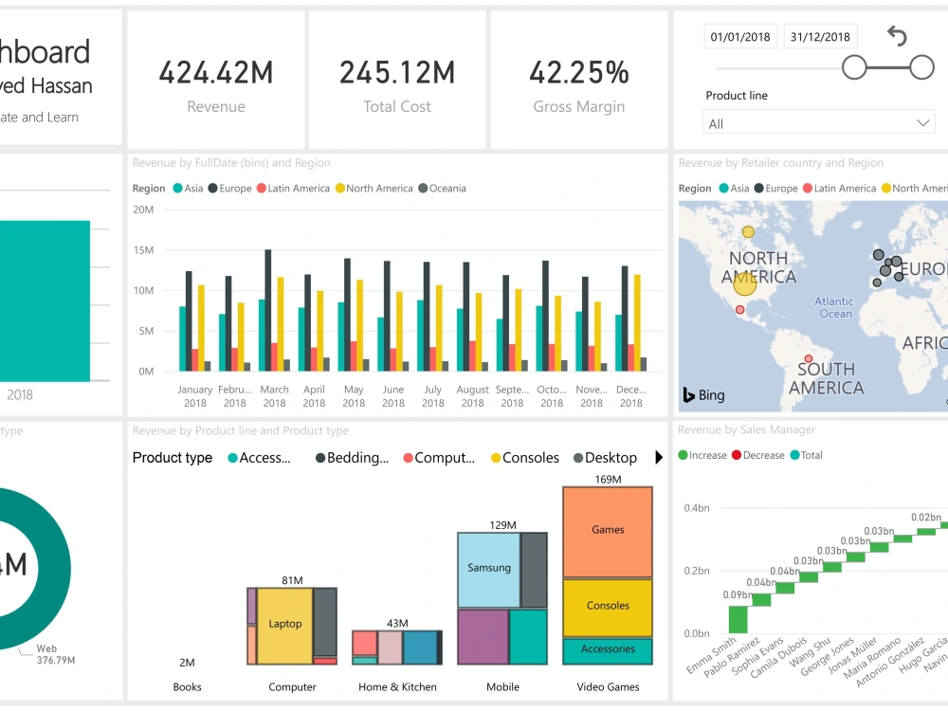Select the Games segment in Video Games treemap
948x711 pixels.
pyautogui.click(x=607, y=531)
